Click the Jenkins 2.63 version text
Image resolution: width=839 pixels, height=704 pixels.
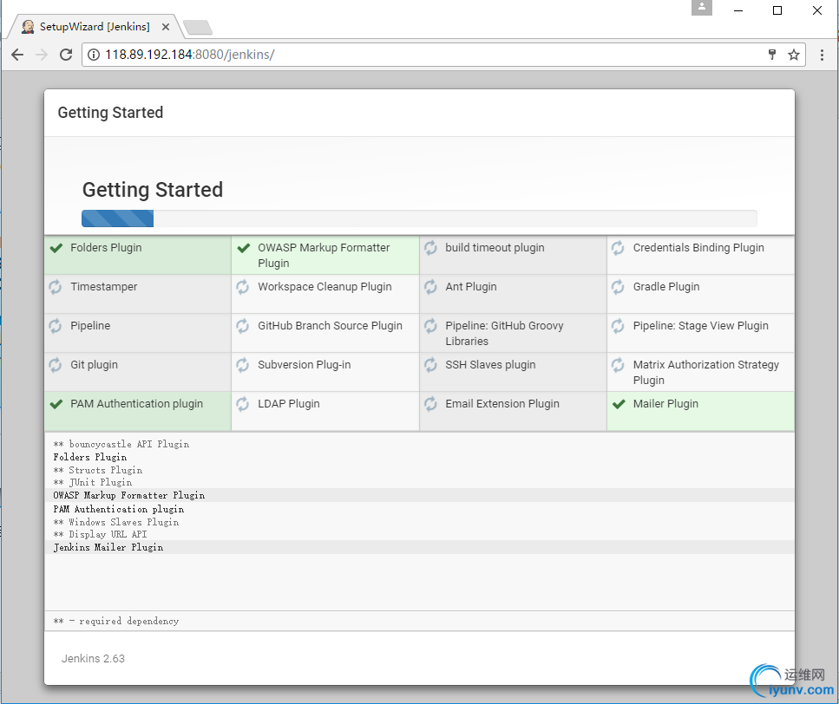click(x=93, y=659)
